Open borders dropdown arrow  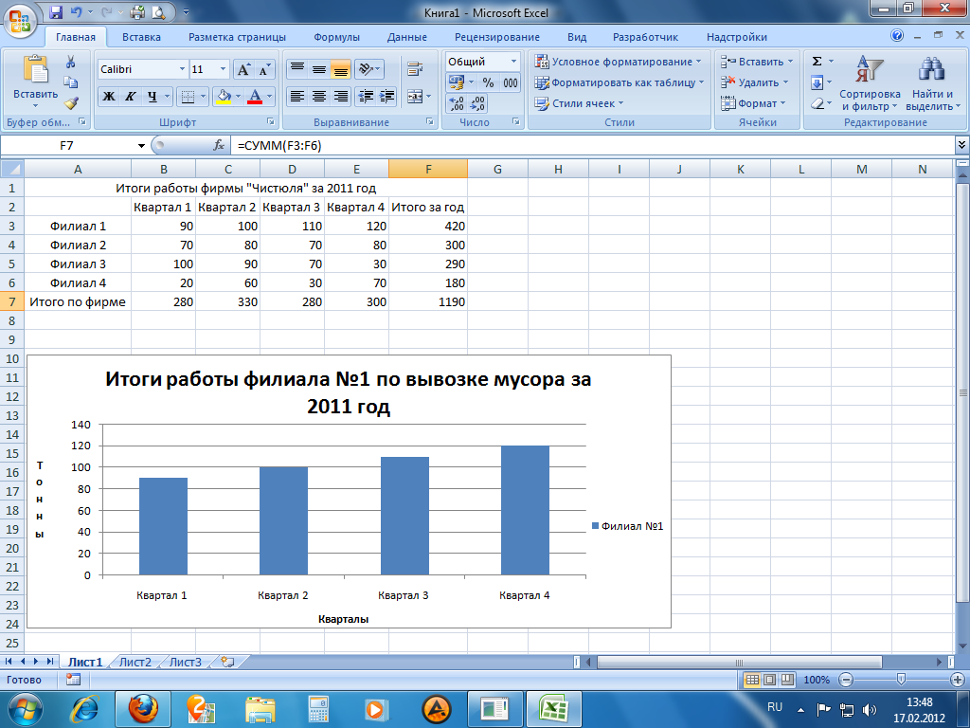coord(204,97)
